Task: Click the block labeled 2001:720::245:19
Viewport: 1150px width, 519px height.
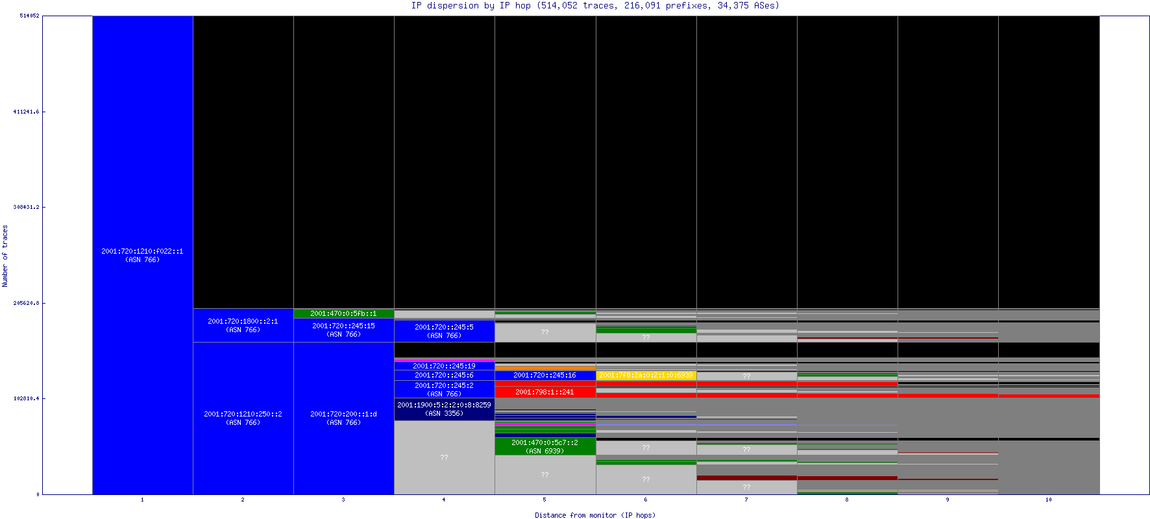Action: coord(445,366)
